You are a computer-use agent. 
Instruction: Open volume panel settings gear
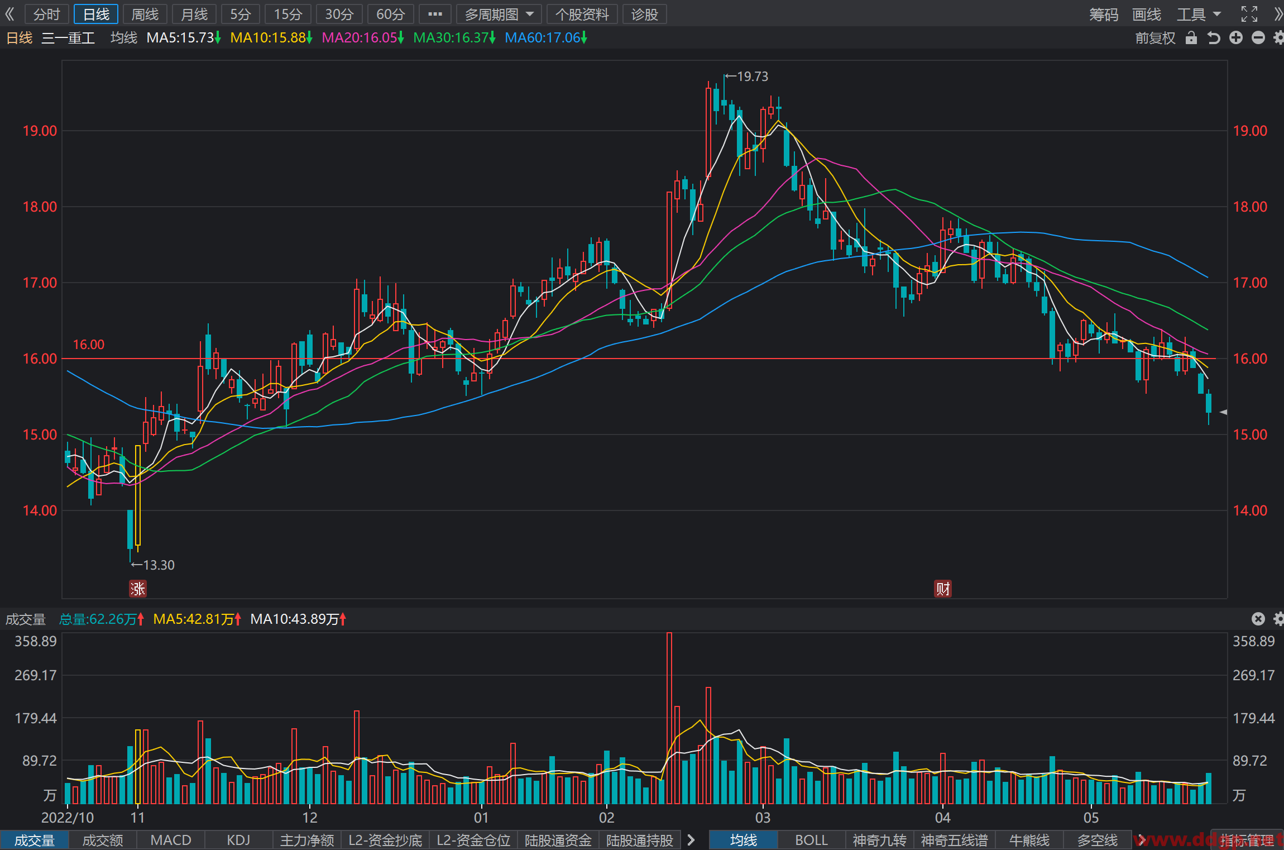coord(1278,619)
